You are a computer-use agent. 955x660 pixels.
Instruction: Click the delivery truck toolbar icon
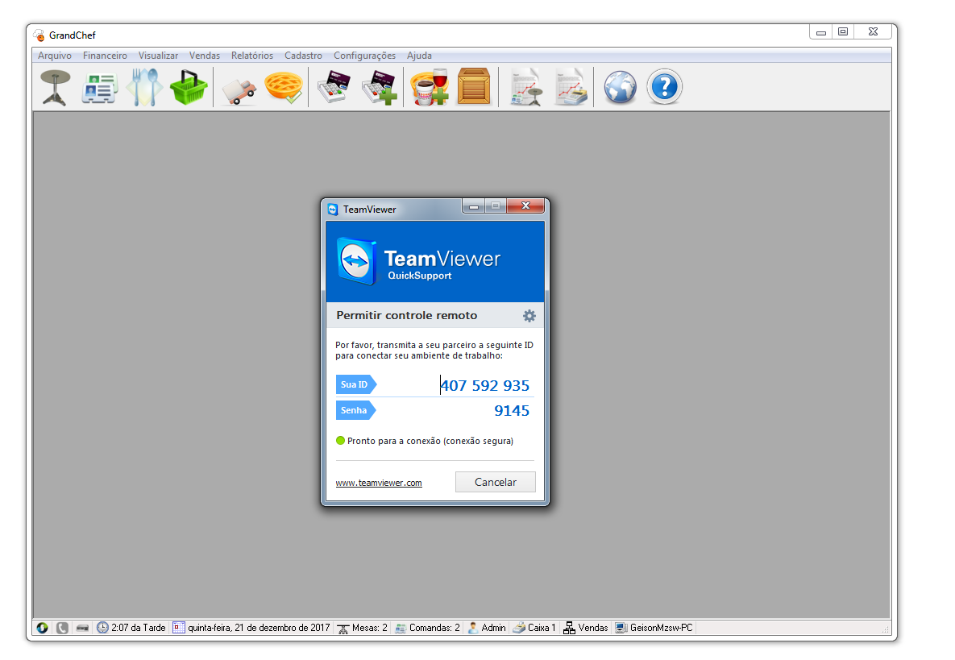(239, 87)
